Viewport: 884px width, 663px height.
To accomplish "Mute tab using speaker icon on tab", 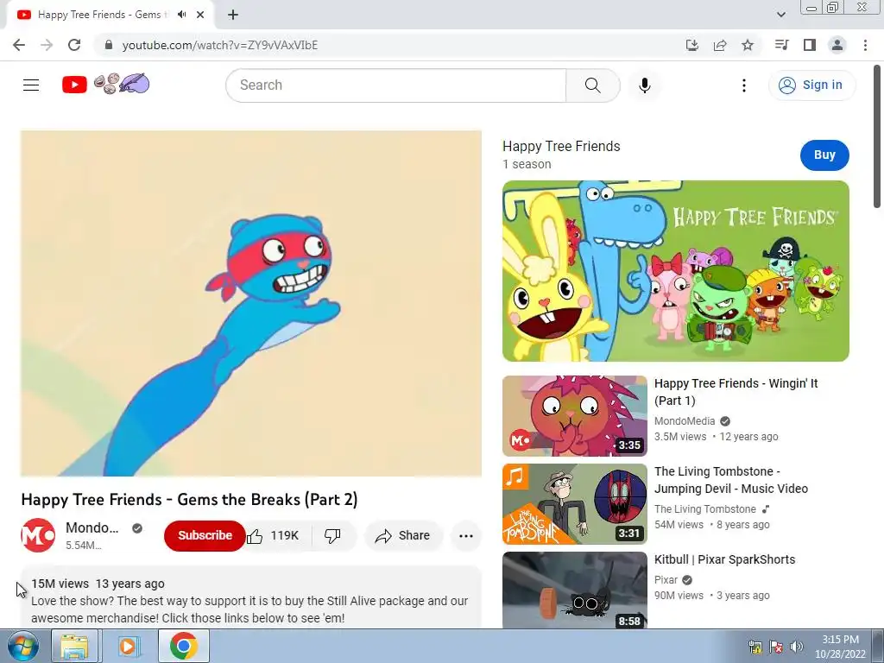I will click(x=181, y=15).
